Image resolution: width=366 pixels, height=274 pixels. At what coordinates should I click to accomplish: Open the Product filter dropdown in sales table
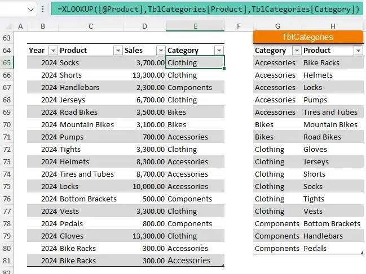[118, 50]
